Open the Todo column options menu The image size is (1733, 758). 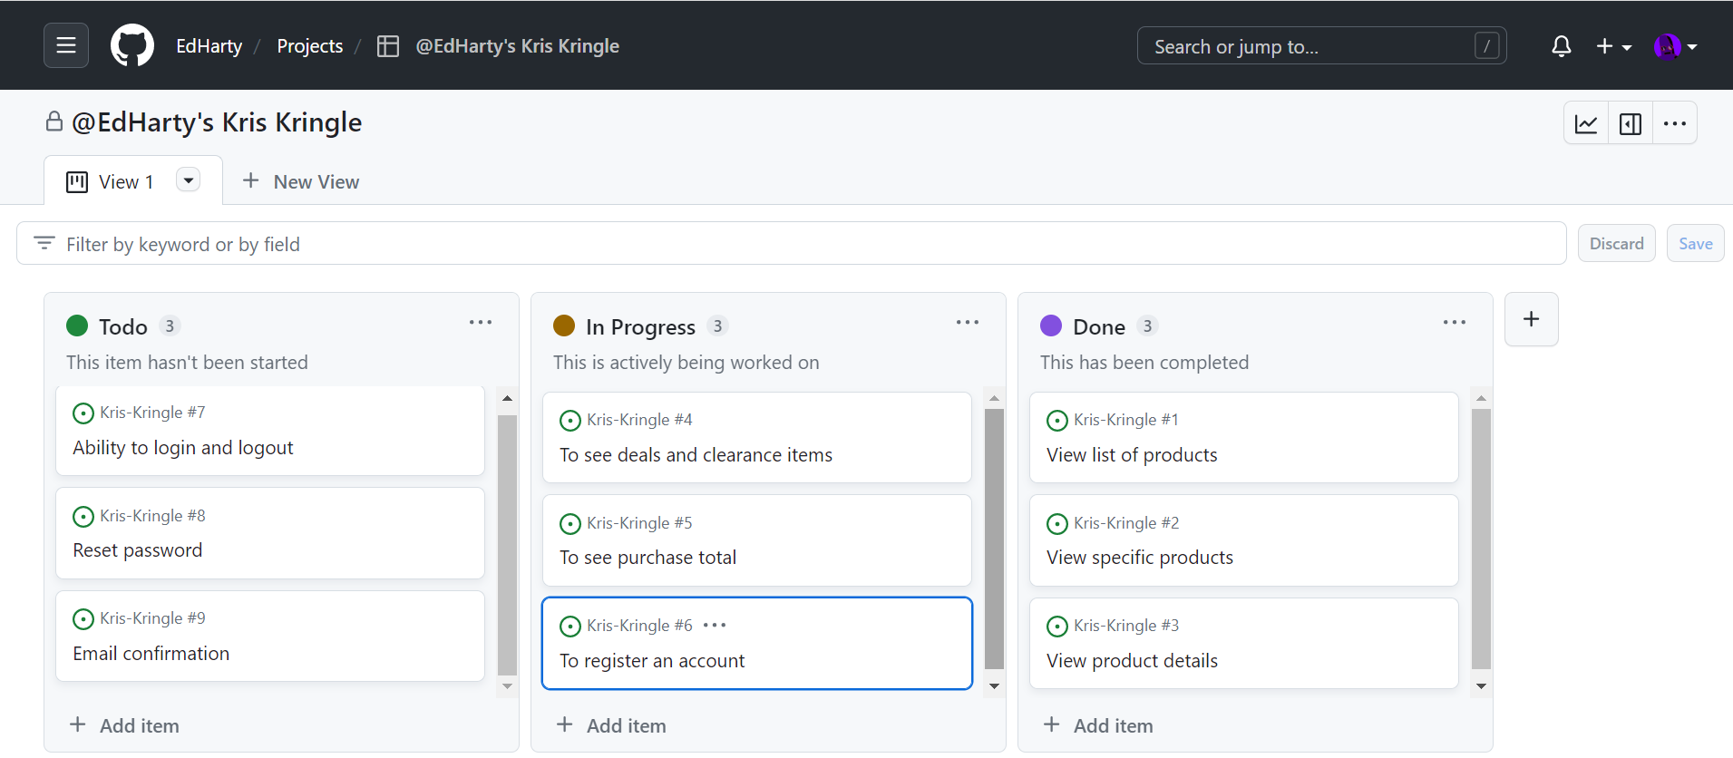tap(480, 323)
